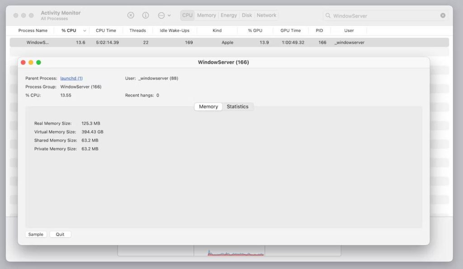Minimize the WindowServer (166) info window
The image size is (463, 269).
pos(31,62)
